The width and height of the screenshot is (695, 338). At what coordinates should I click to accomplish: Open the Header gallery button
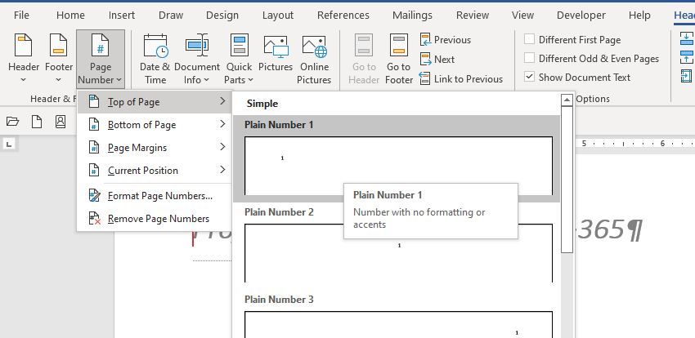coord(24,59)
